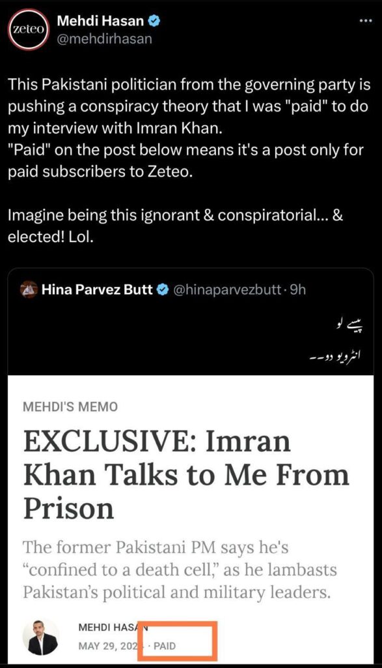Open the @mehdirhasan handle
The width and height of the screenshot is (382, 668).
pyautogui.click(x=104, y=38)
